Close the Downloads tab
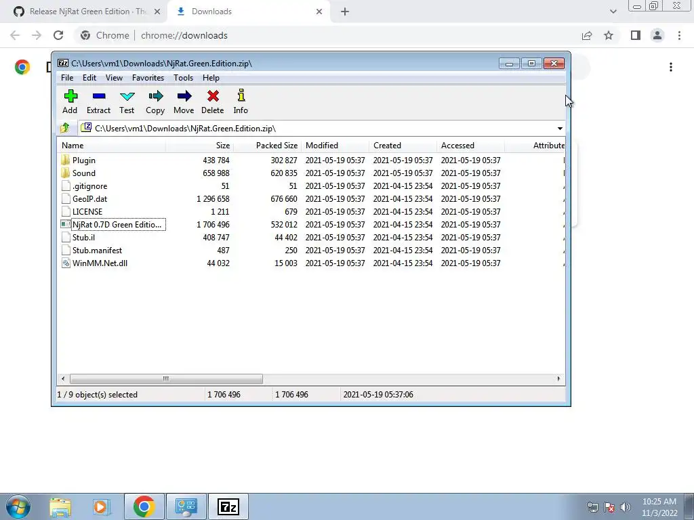 [319, 12]
